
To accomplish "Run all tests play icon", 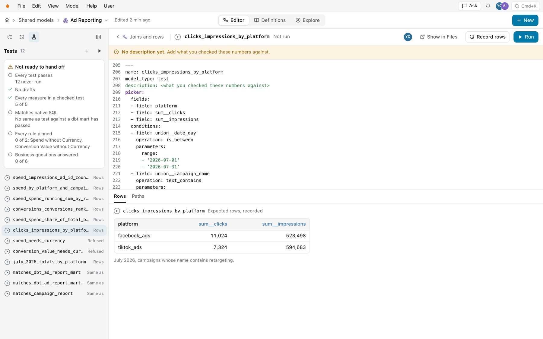I will (x=100, y=51).
